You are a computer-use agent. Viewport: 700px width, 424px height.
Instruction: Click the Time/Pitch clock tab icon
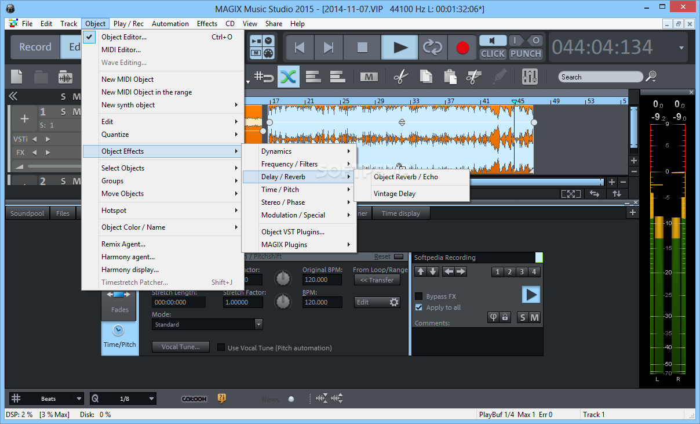point(119,331)
